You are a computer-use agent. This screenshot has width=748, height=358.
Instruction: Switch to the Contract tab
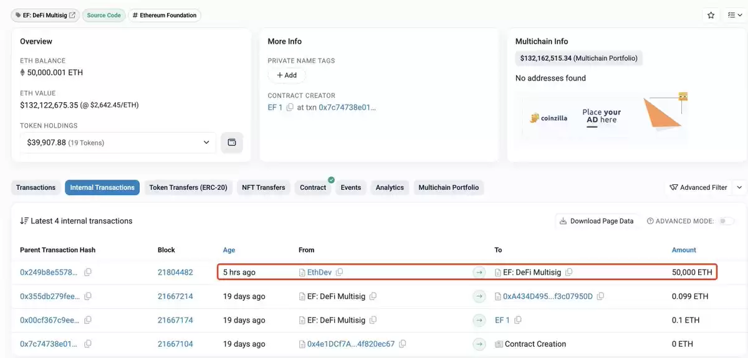point(313,187)
